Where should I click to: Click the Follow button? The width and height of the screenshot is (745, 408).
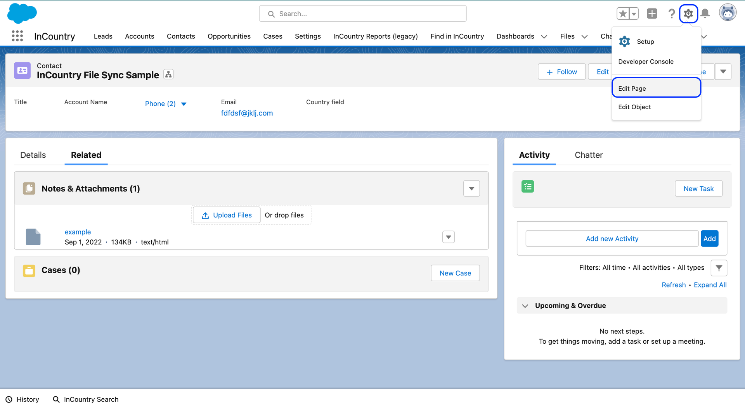coord(561,72)
